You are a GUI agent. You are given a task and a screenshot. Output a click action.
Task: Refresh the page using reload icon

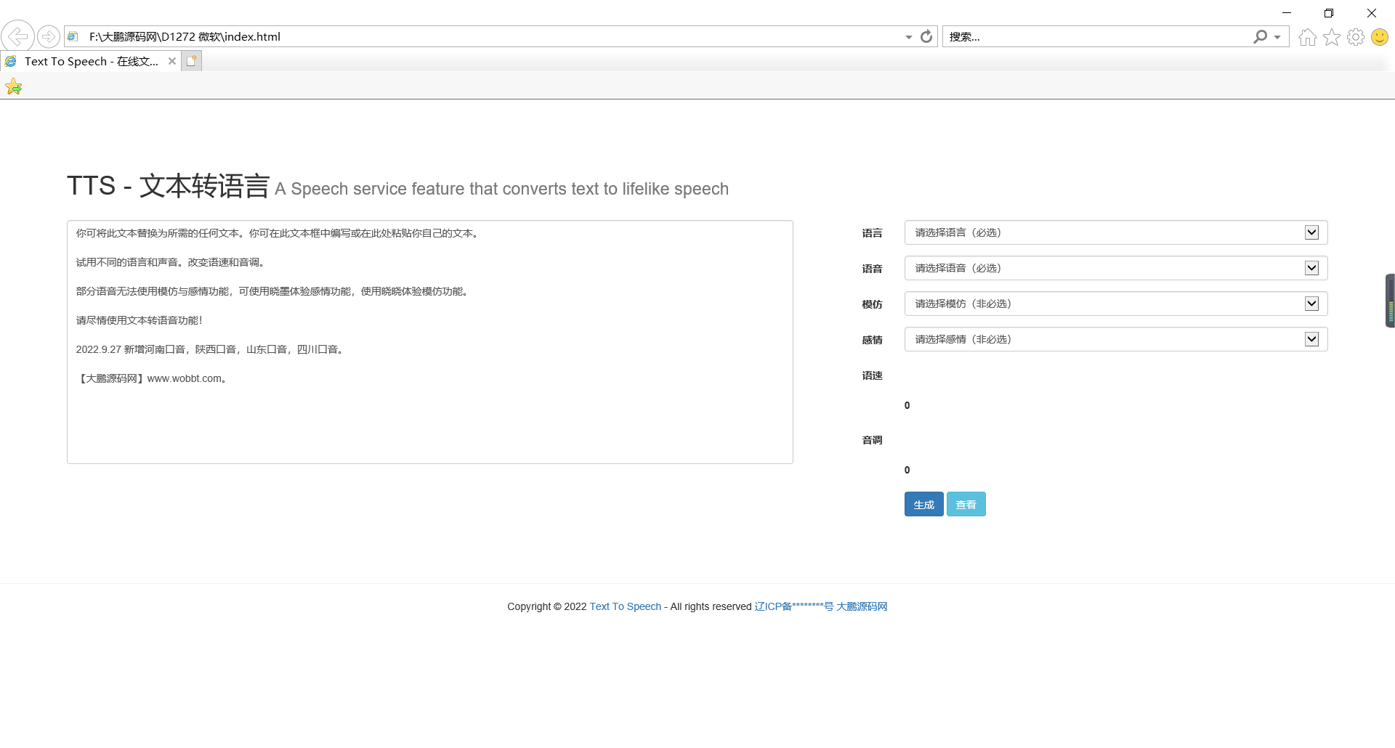(926, 36)
